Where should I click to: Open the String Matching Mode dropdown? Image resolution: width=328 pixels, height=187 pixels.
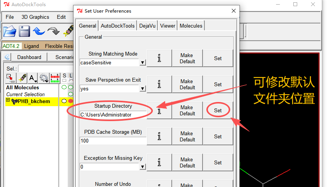pos(142,62)
